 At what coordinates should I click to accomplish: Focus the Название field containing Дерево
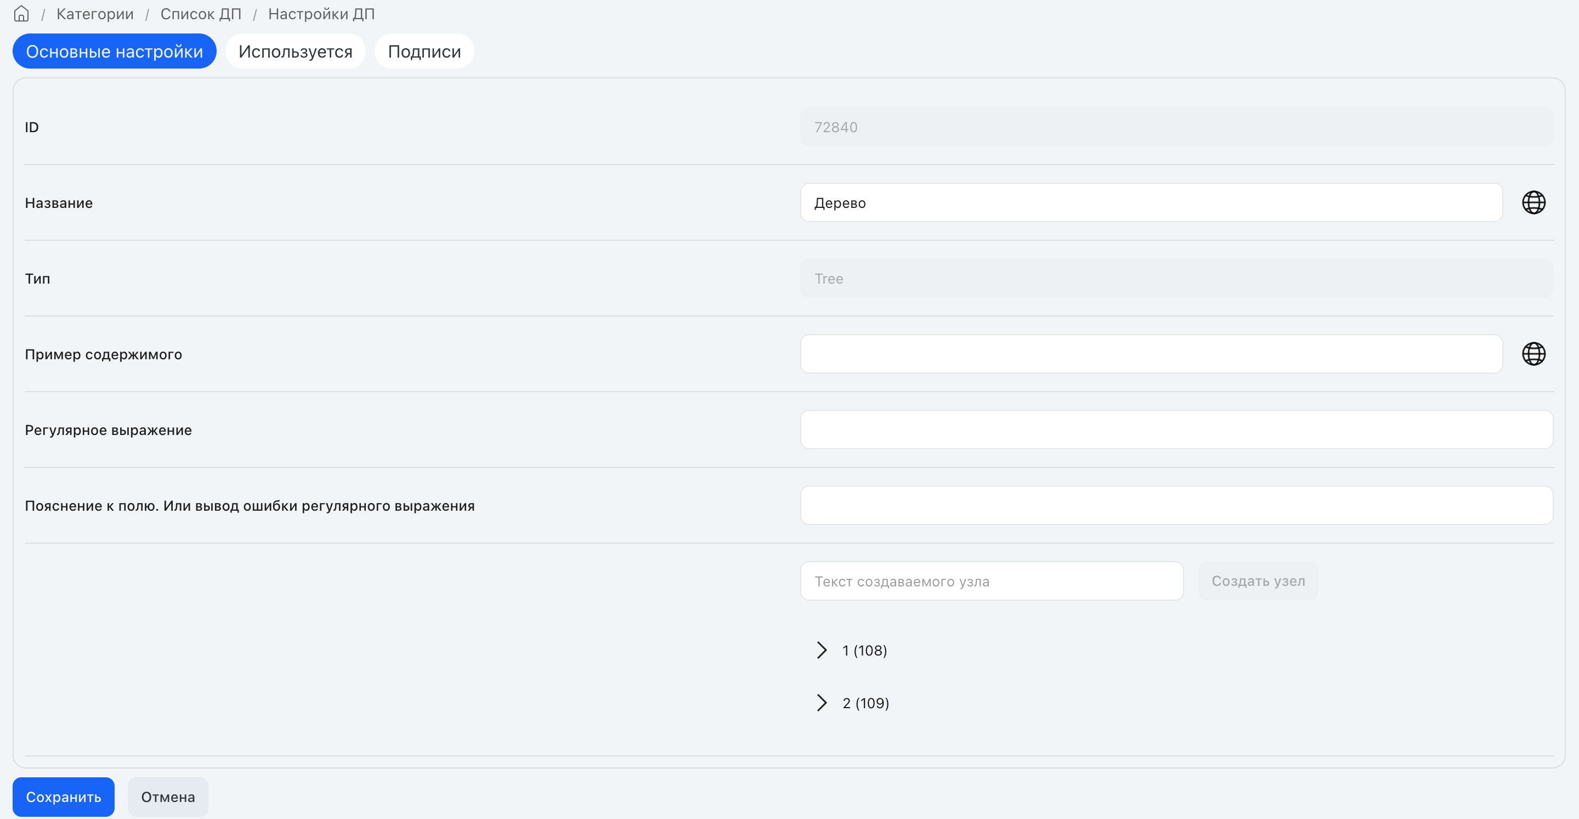tap(1151, 202)
